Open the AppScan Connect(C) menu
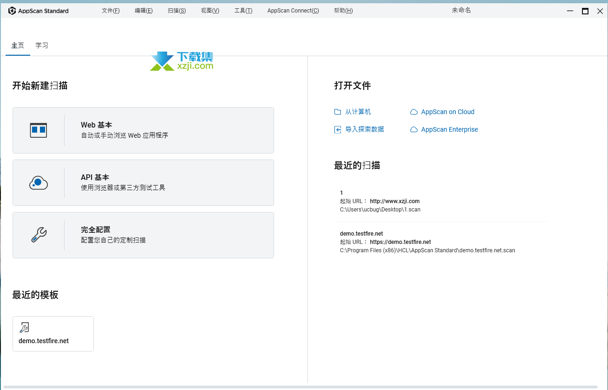This screenshot has width=608, height=390. coord(293,11)
